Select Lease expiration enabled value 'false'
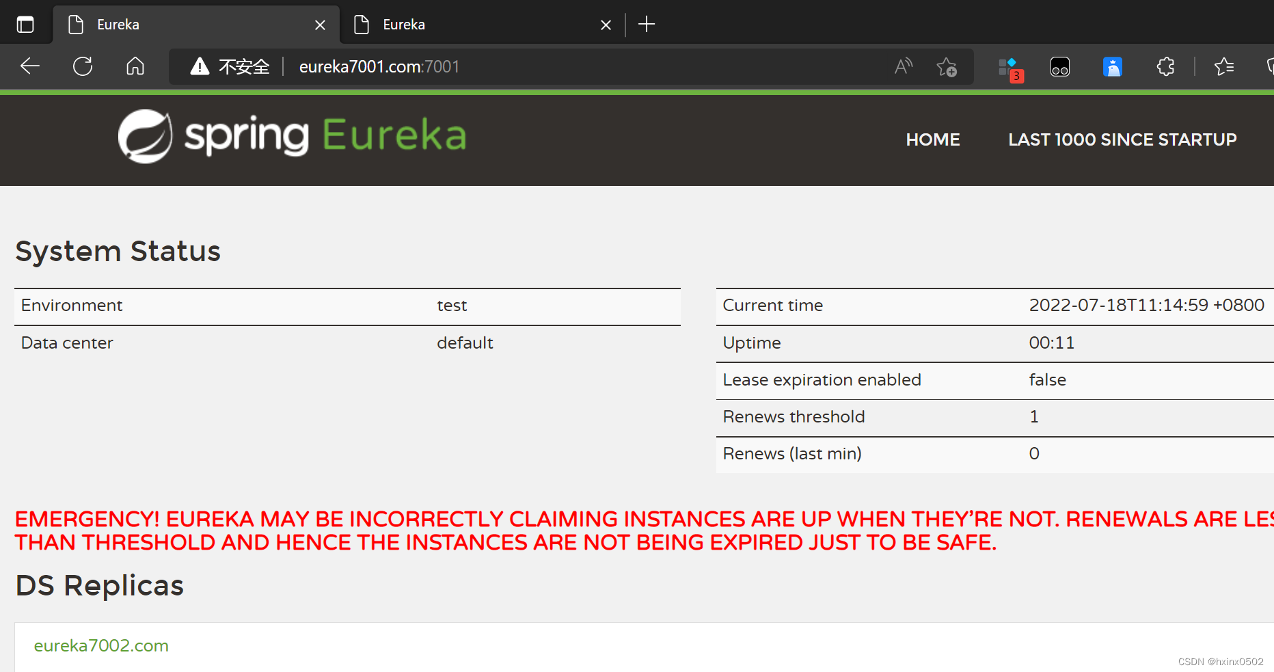The width and height of the screenshot is (1274, 672). 1047,379
